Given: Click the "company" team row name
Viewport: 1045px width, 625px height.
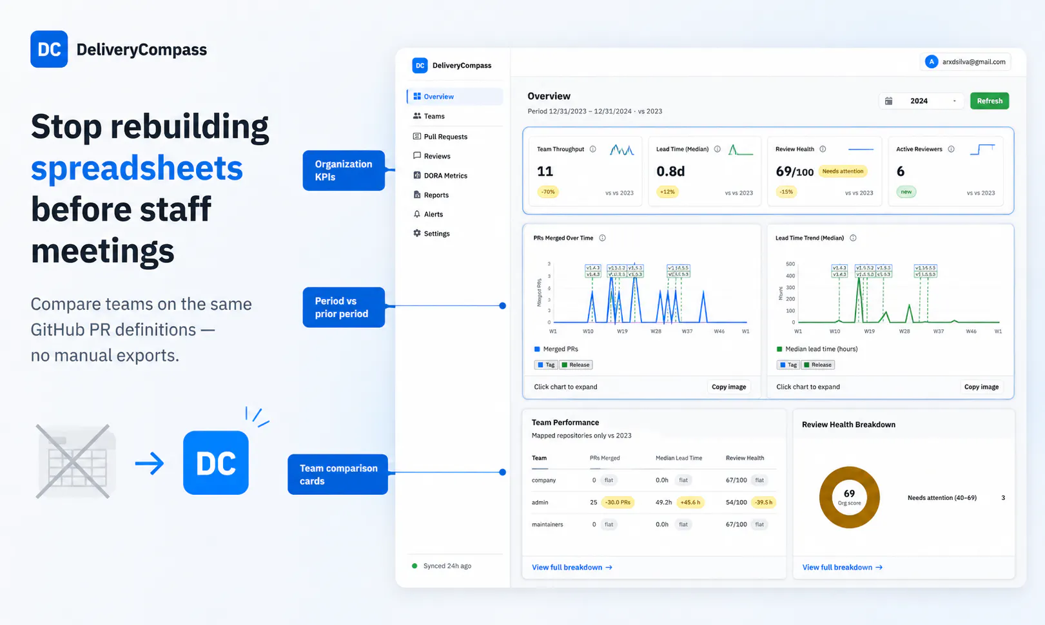Looking at the screenshot, I should click(x=543, y=480).
